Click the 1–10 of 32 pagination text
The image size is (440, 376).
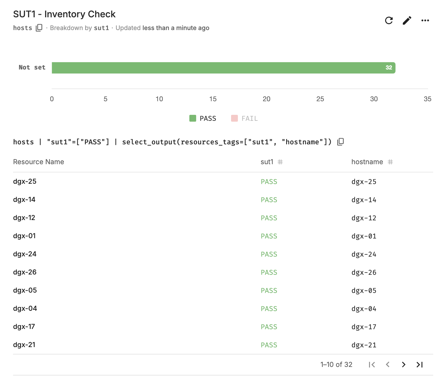coord(336,365)
